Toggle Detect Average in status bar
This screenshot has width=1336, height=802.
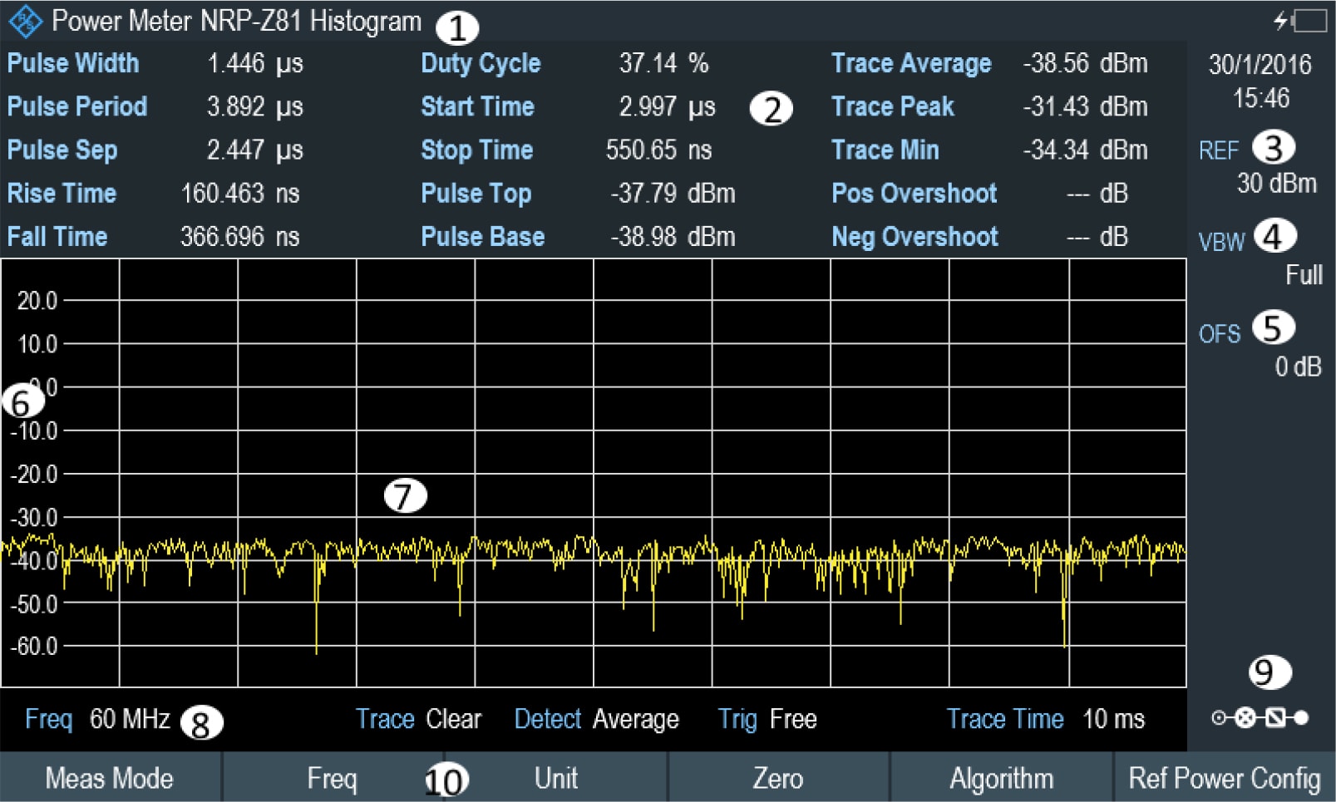[x=596, y=719]
